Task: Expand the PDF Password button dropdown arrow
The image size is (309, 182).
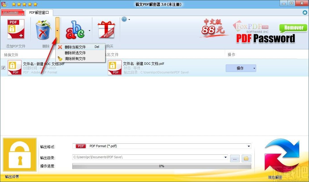Action: click(22, 14)
